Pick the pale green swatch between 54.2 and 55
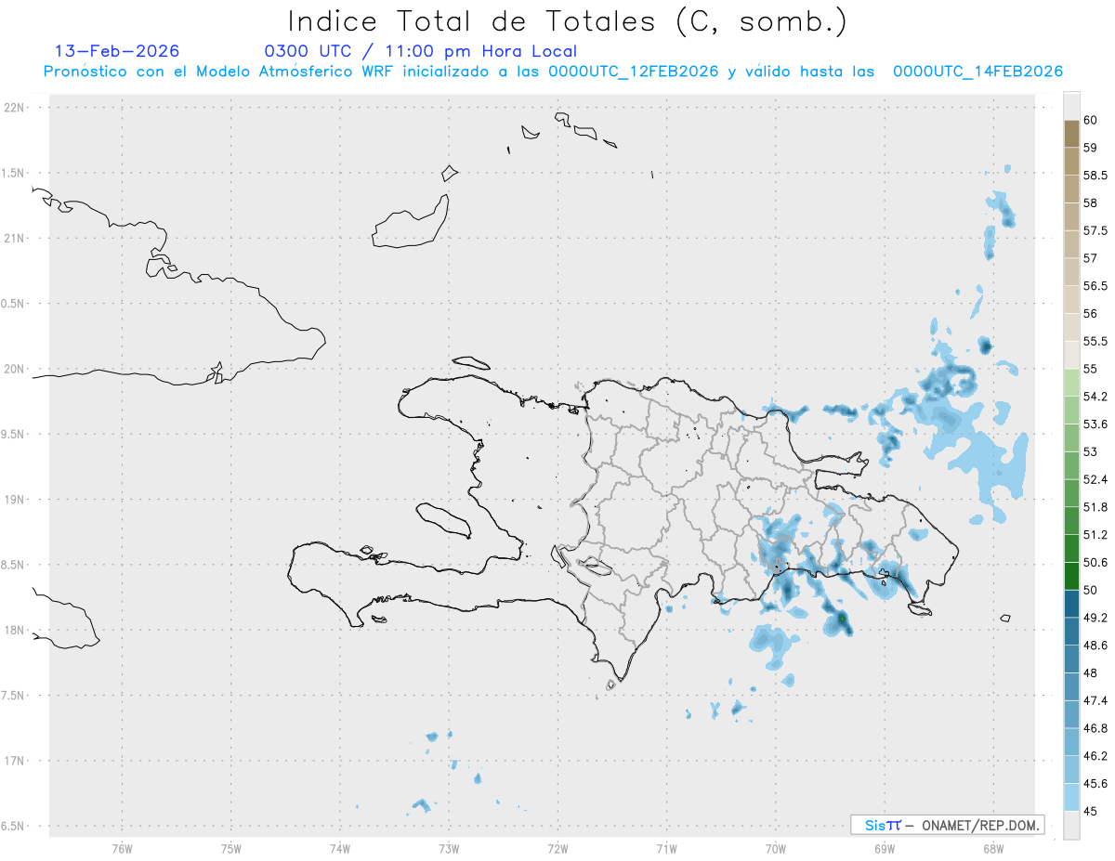 [x=1071, y=383]
